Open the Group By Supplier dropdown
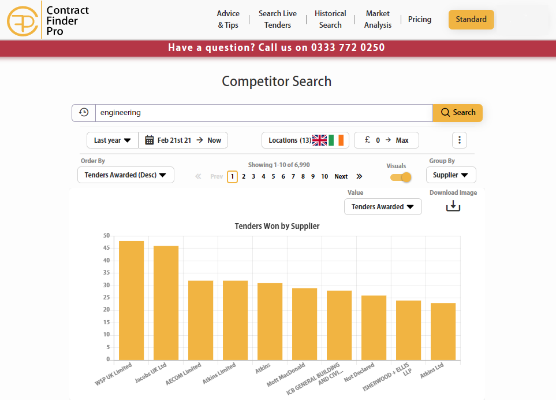This screenshot has height=400, width=556. pyautogui.click(x=451, y=175)
